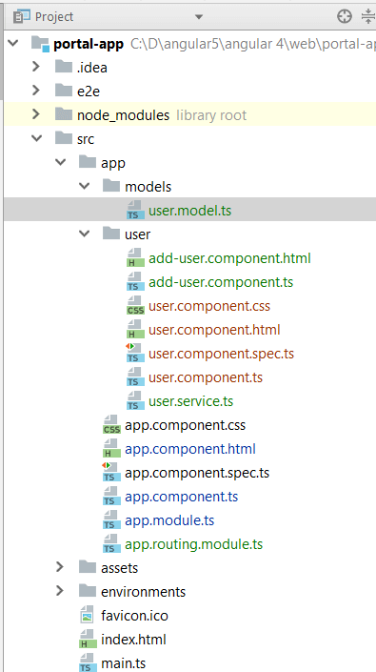Click the add-user.component.html file icon
This screenshot has height=672, width=376.
135,258
